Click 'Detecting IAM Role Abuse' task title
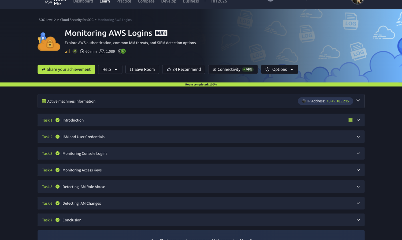 coord(84,187)
